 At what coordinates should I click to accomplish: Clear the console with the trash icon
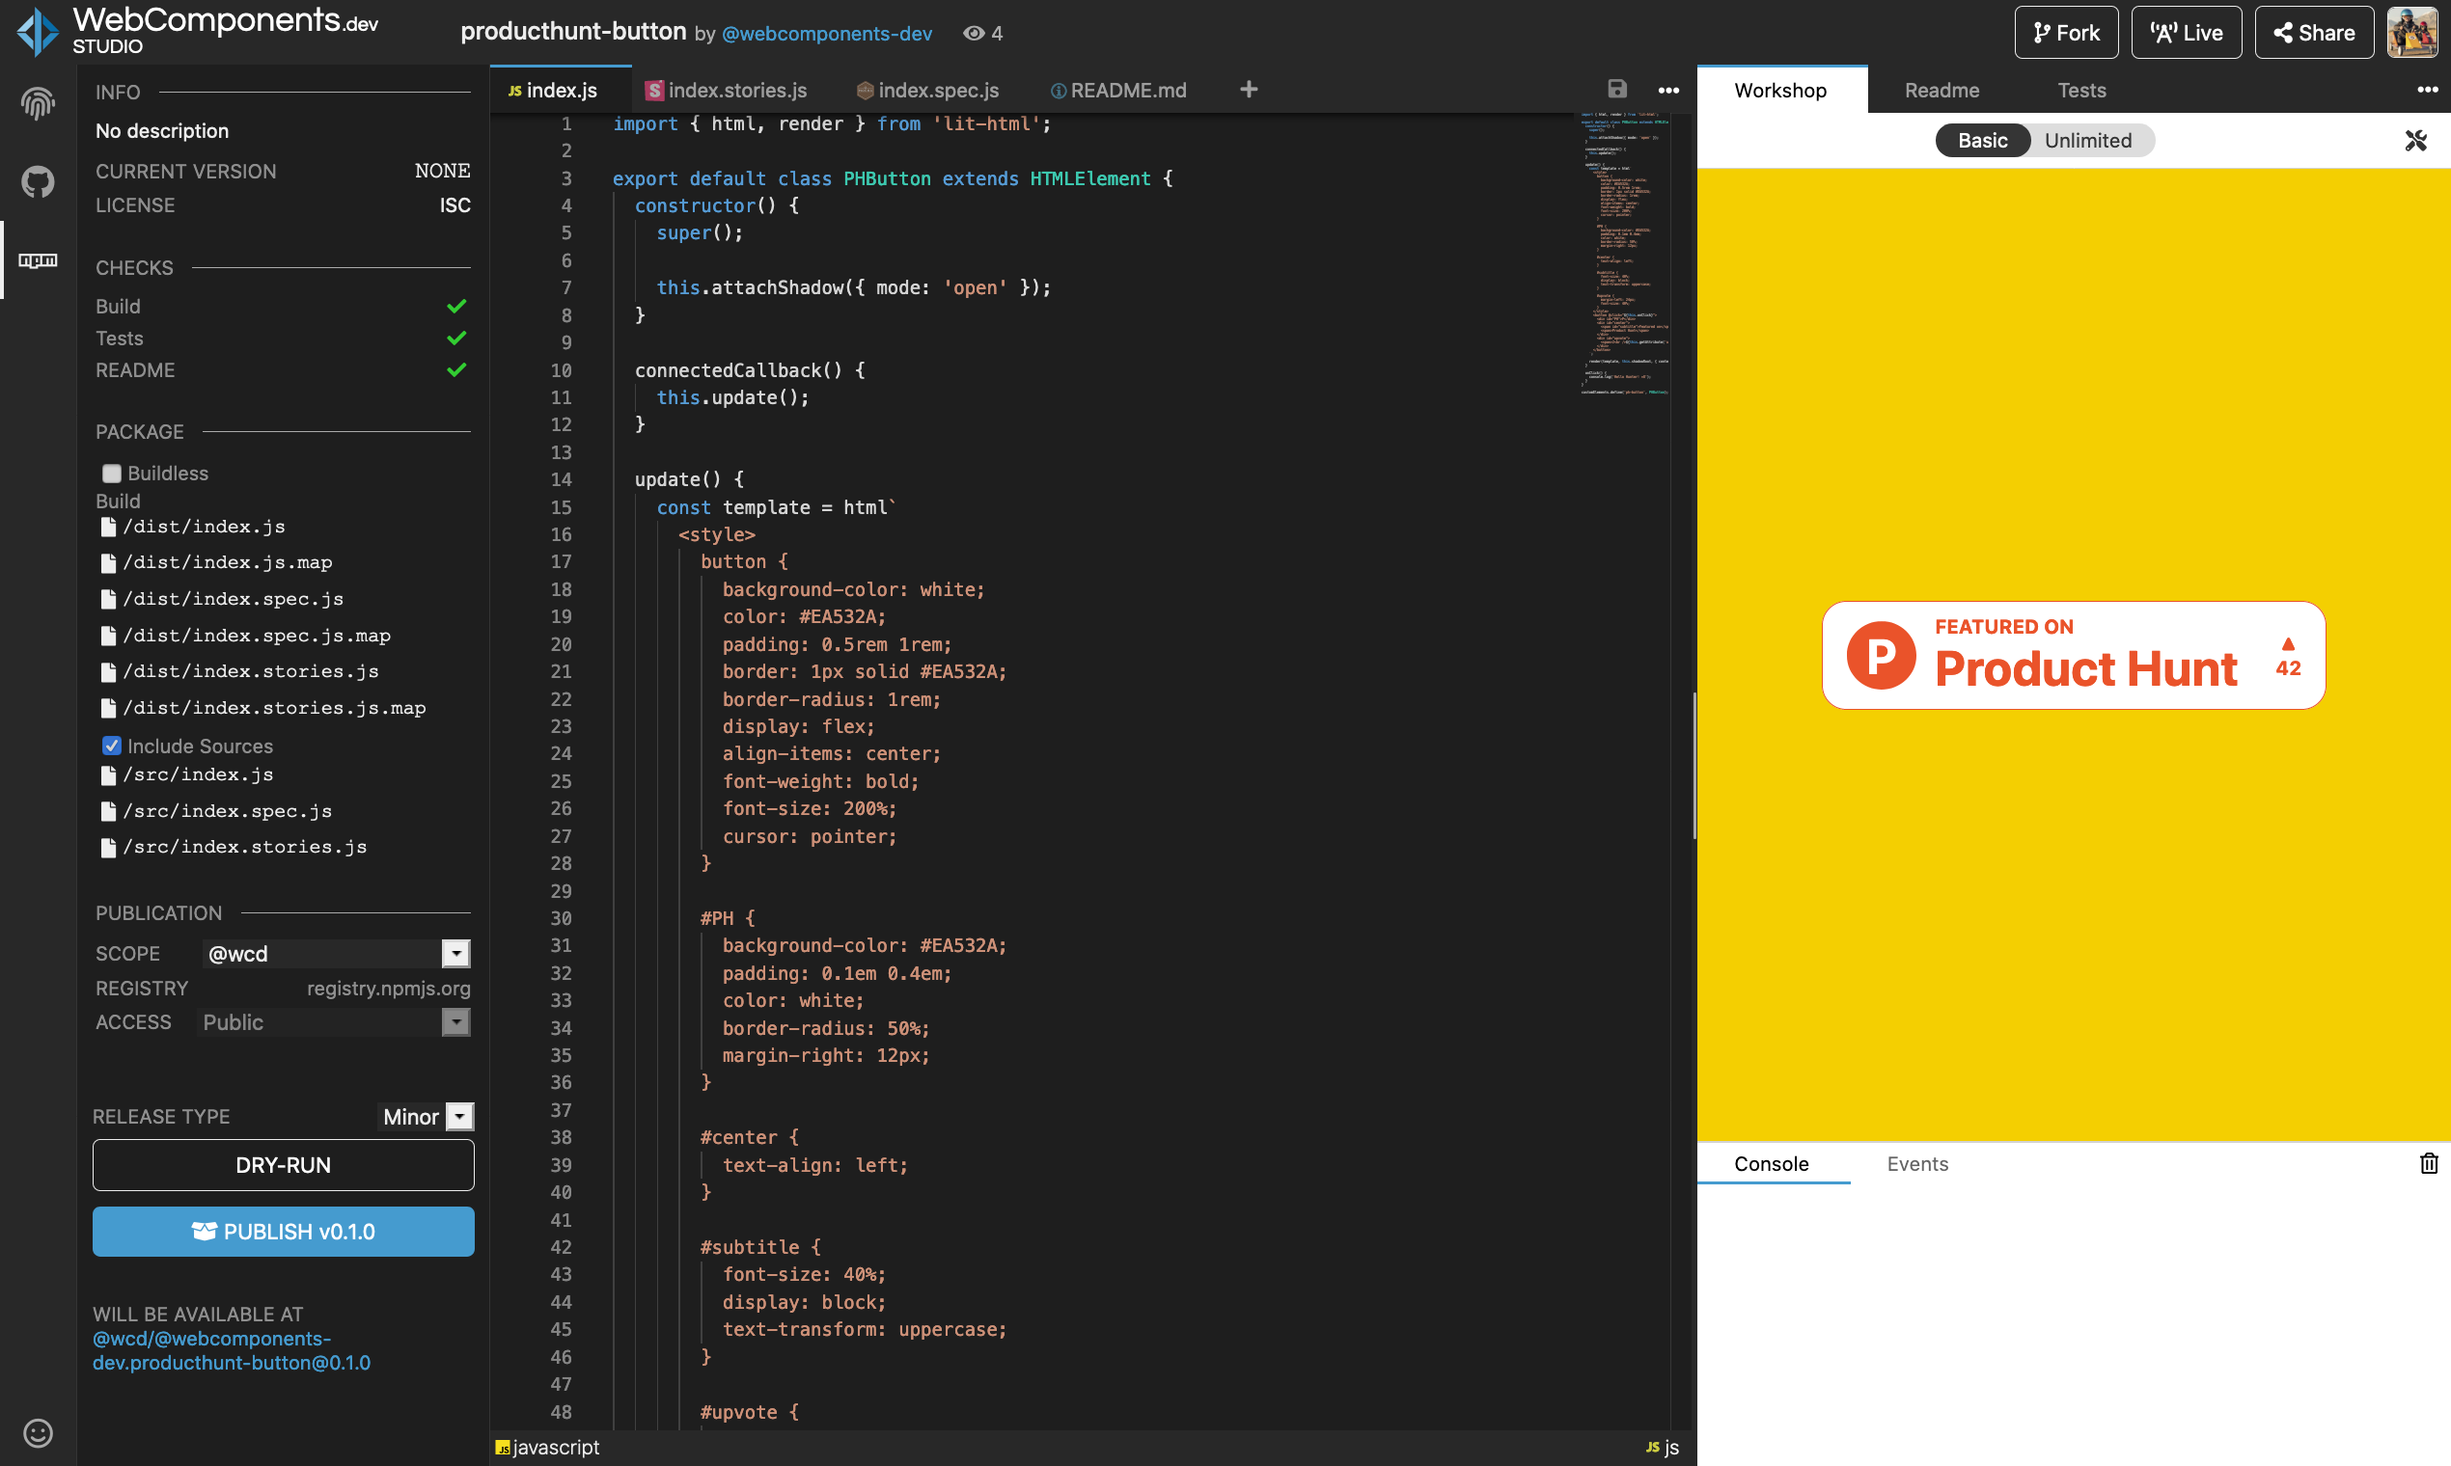(x=2429, y=1163)
